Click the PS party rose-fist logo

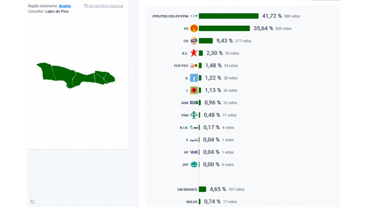[x=194, y=29]
